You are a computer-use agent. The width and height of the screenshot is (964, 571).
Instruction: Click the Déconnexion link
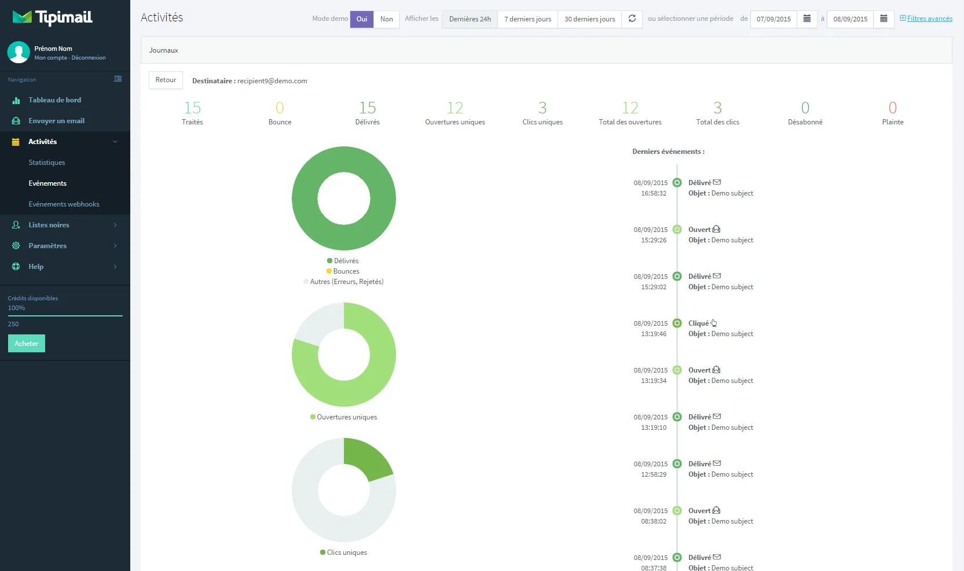click(89, 58)
